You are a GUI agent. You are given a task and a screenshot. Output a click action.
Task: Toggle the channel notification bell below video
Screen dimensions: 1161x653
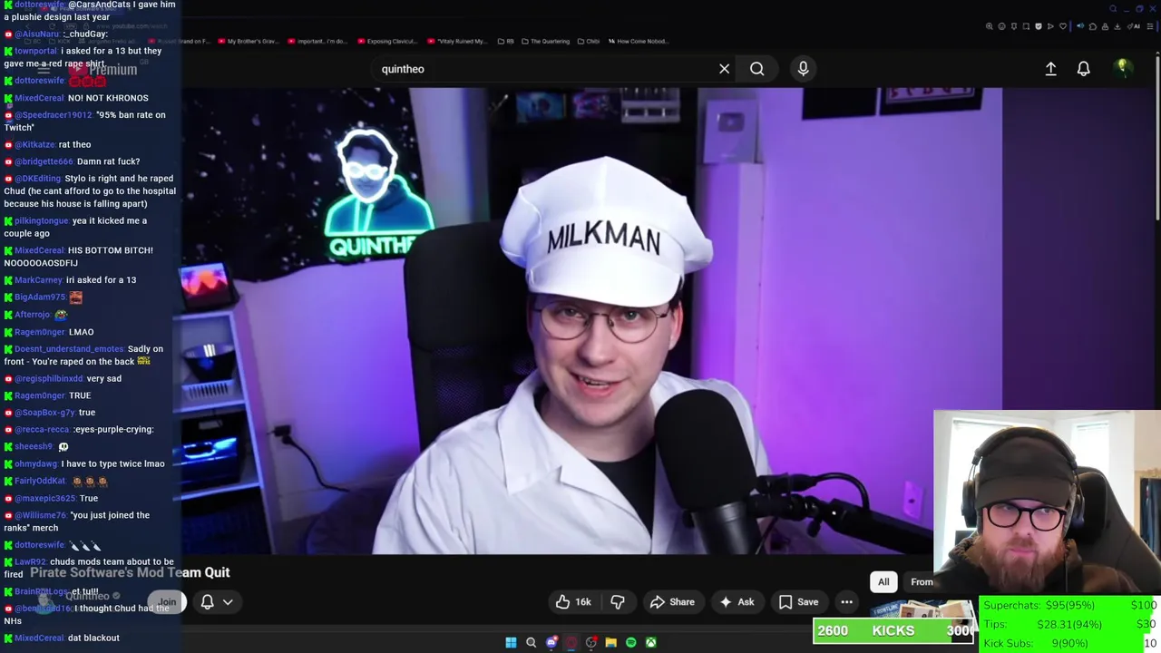207,602
